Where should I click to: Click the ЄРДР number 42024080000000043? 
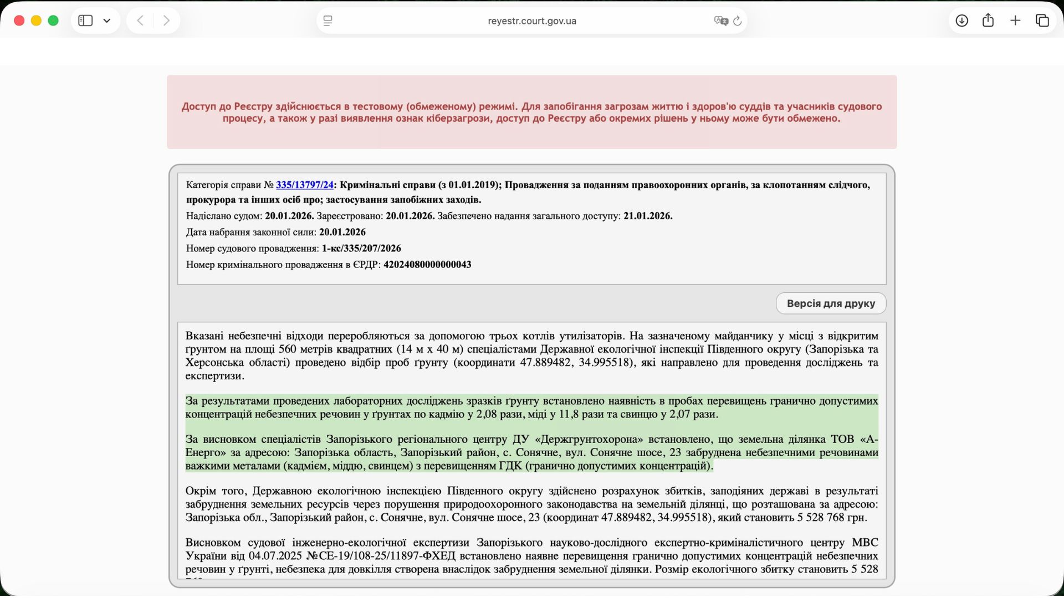427,265
